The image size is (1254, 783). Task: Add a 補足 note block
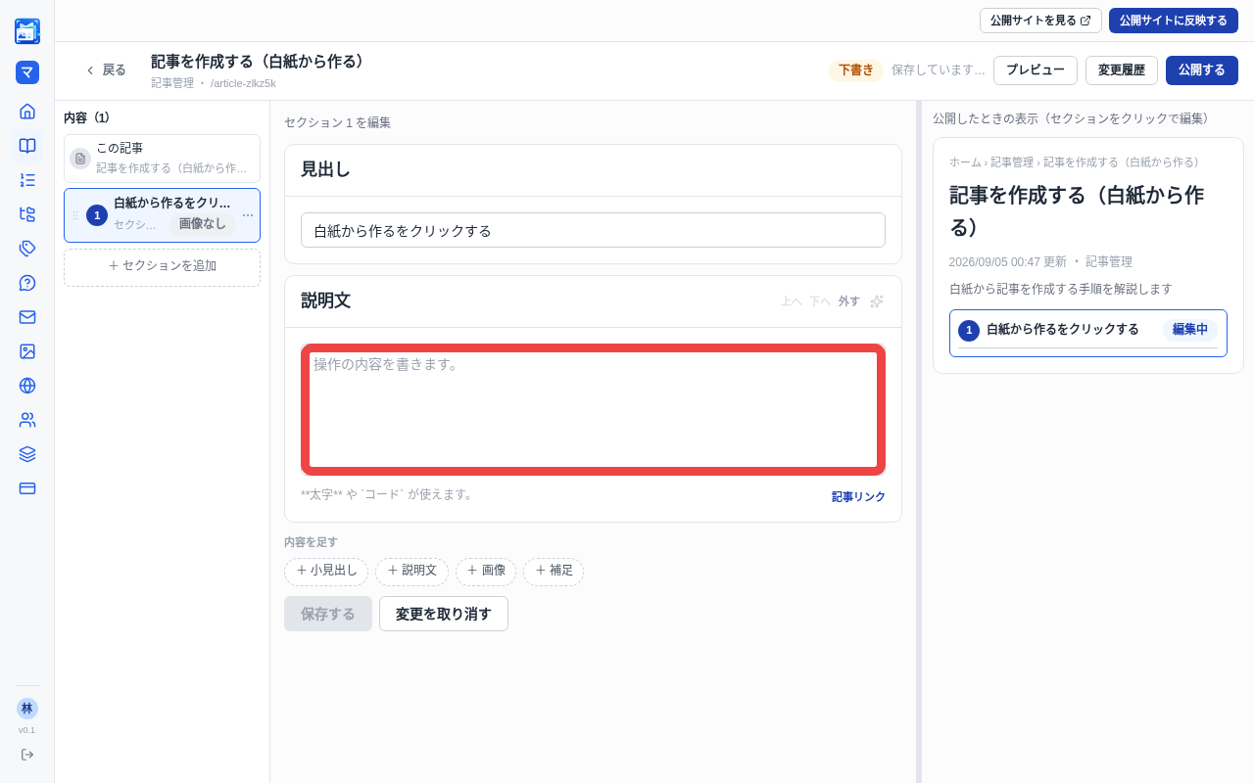(x=554, y=572)
